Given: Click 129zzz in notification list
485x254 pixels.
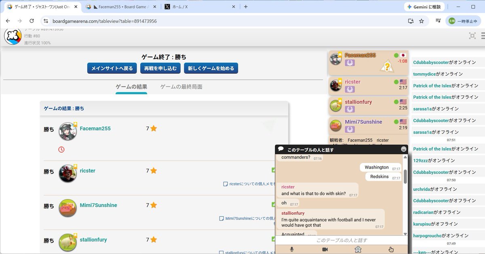Looking at the screenshot, I should click(420, 160).
